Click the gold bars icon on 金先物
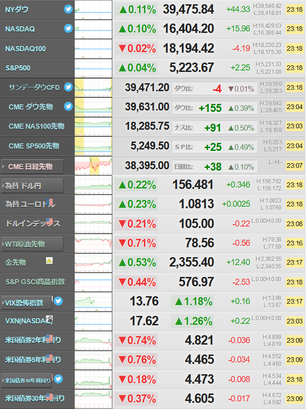 click(x=49, y=260)
